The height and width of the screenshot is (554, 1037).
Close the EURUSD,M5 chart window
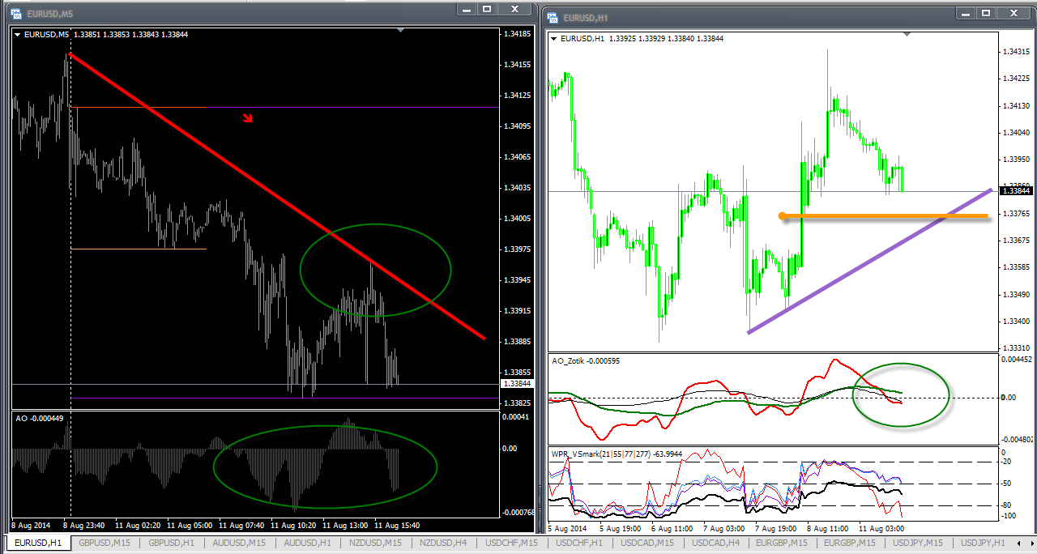pyautogui.click(x=514, y=9)
